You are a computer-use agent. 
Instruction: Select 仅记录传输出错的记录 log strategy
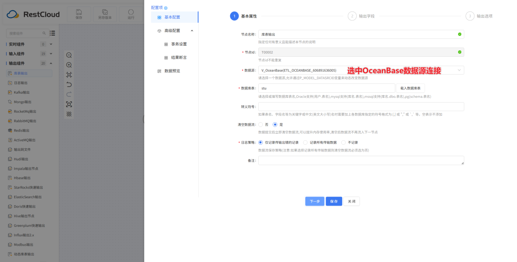(261, 143)
